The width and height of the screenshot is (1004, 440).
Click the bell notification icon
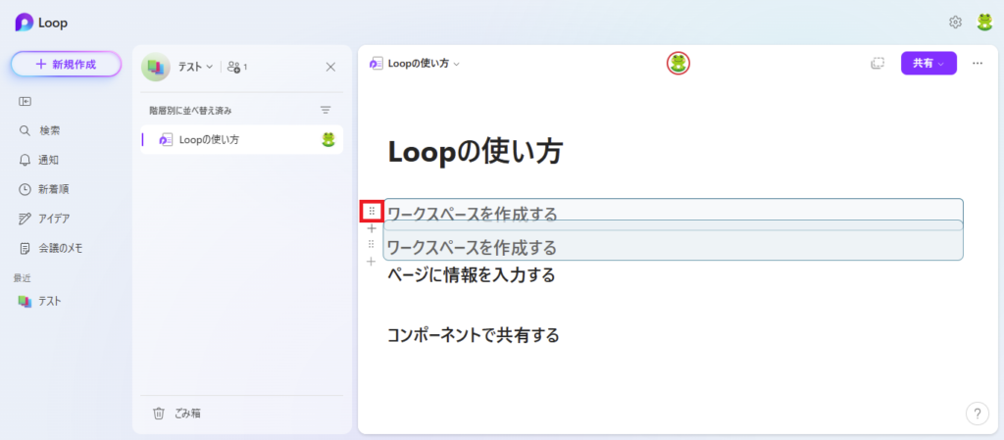point(25,160)
